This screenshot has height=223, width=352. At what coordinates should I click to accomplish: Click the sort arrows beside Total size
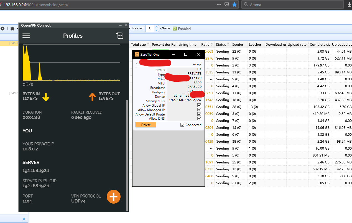[148, 45]
